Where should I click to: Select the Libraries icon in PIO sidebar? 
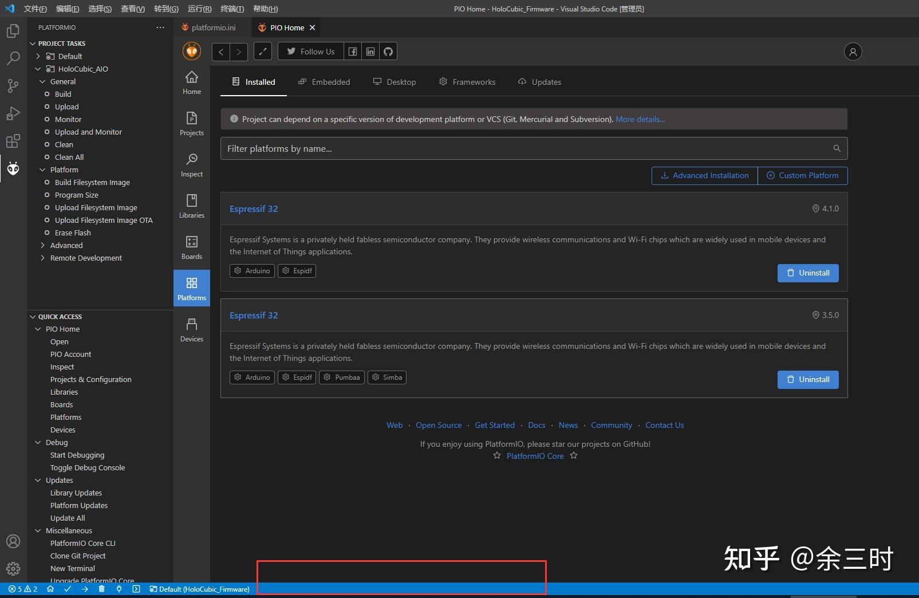click(x=191, y=206)
